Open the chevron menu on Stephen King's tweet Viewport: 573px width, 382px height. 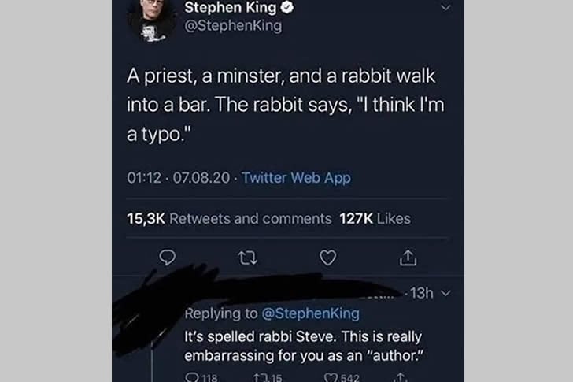446,7
